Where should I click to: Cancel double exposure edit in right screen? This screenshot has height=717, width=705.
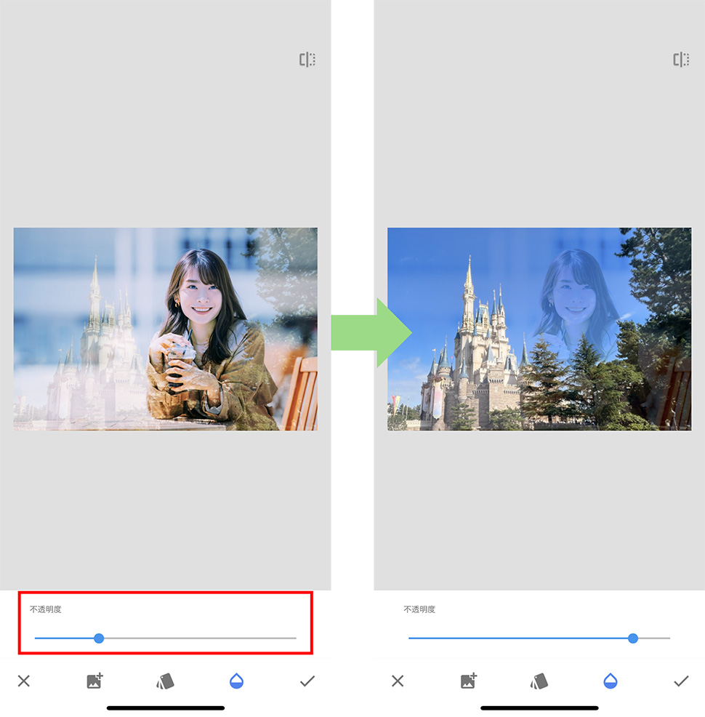coord(398,681)
